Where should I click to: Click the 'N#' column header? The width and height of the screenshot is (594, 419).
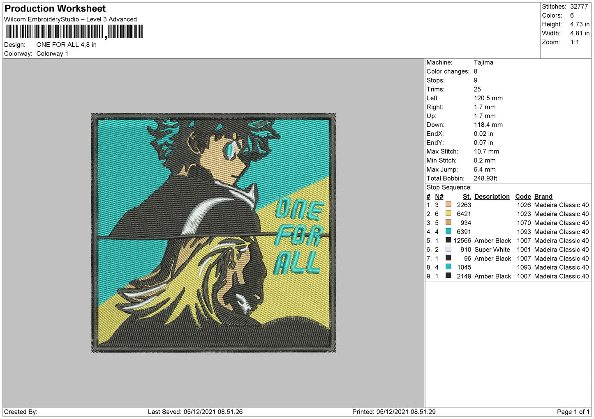tap(439, 197)
